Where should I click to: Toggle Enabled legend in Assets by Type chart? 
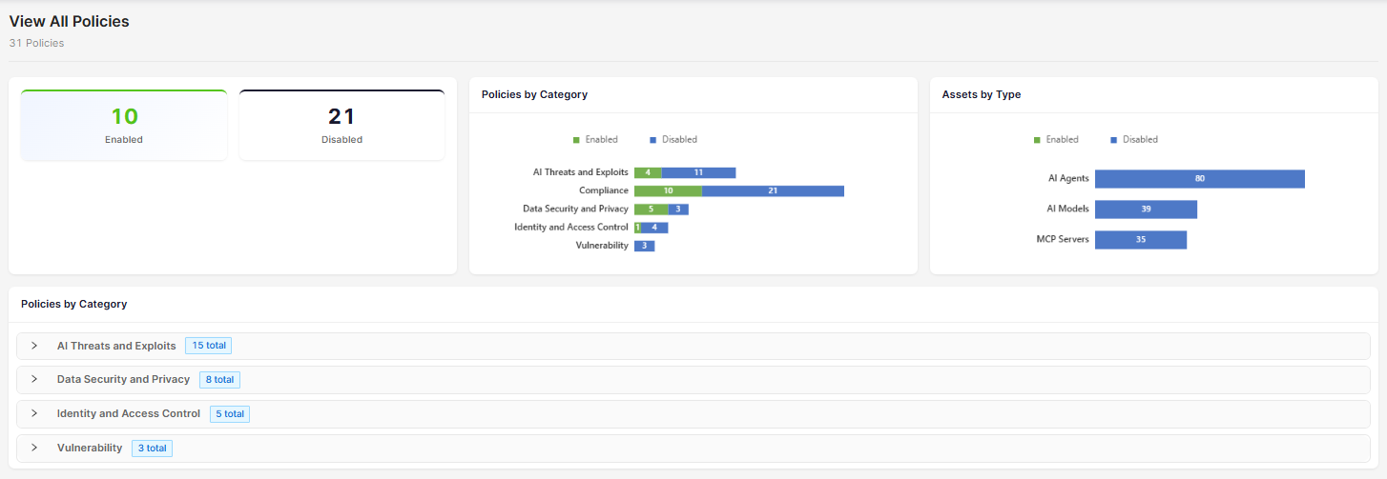tap(1056, 140)
